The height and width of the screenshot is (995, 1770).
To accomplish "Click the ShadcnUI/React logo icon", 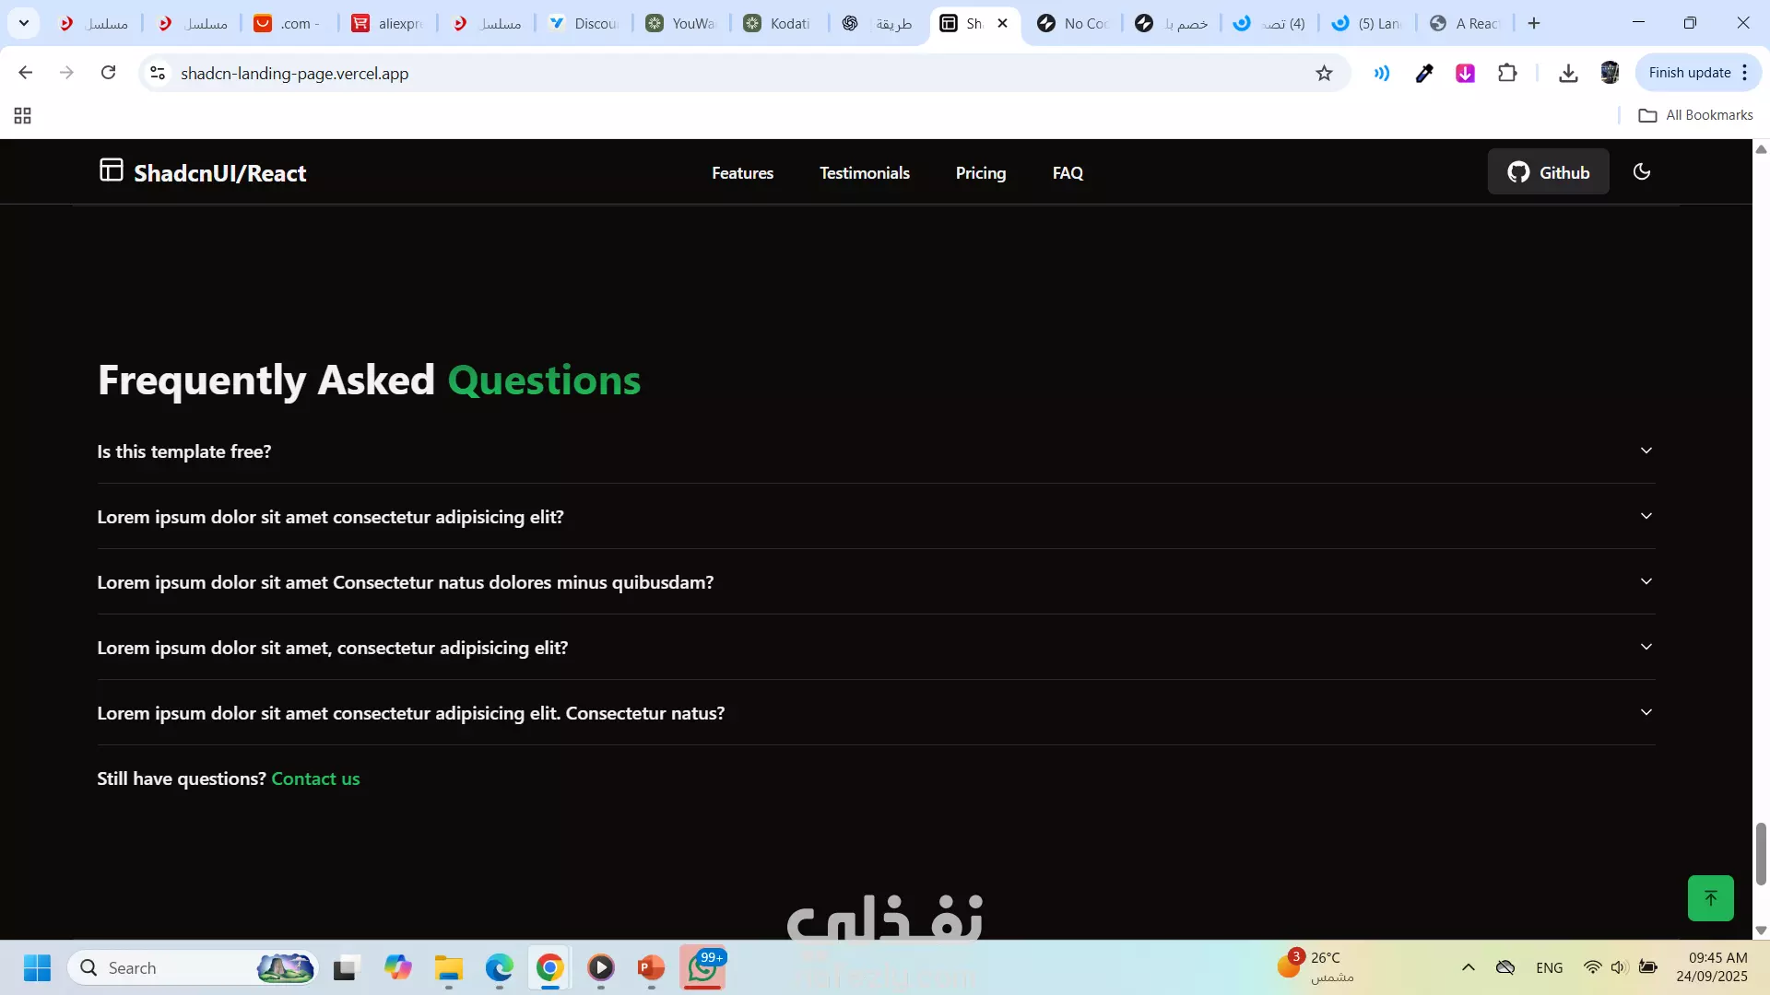I will [x=111, y=170].
